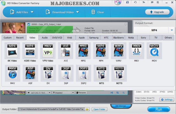The width and height of the screenshot is (176, 114).
Task: Click the undo arrow title bar icon
Action: click(135, 2)
